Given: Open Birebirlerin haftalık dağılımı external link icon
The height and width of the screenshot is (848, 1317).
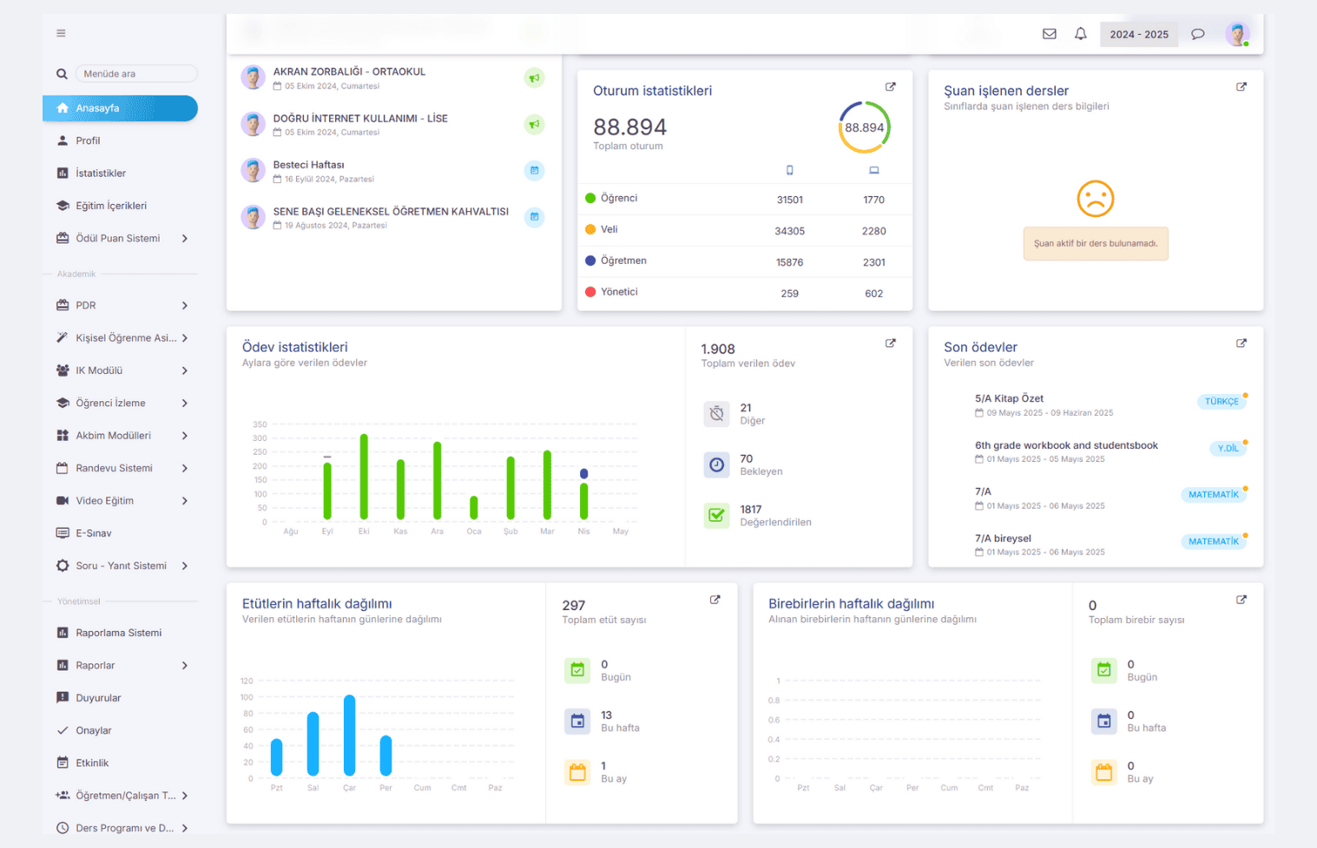Looking at the screenshot, I should coord(1241,600).
